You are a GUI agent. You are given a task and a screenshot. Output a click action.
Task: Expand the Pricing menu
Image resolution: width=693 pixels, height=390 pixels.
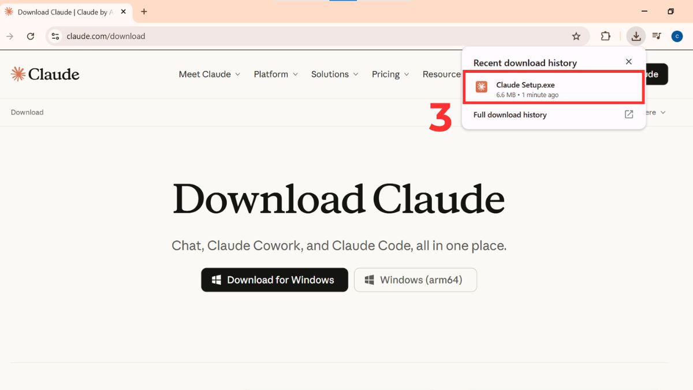(x=390, y=74)
